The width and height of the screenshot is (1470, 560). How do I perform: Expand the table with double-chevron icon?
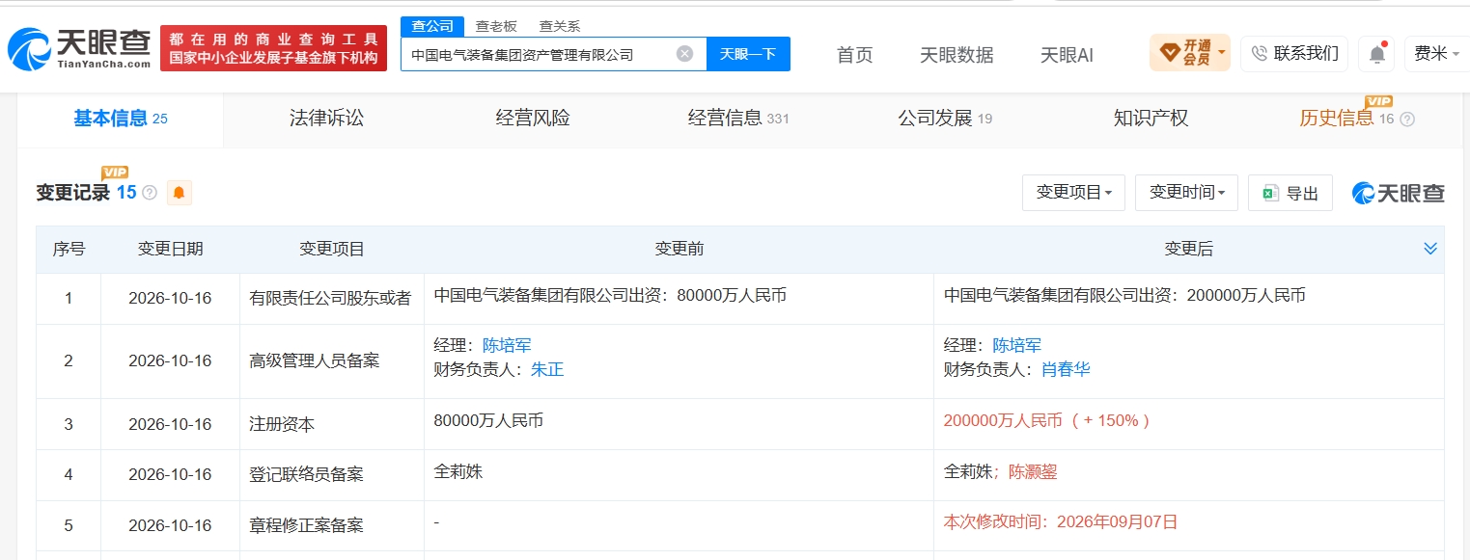pos(1430,249)
